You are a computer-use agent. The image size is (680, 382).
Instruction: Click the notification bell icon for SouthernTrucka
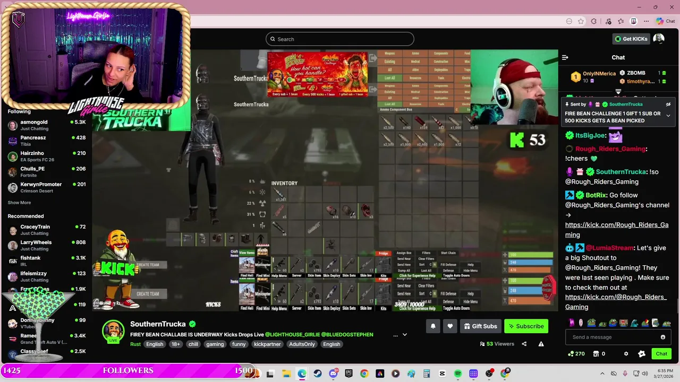coord(433,326)
